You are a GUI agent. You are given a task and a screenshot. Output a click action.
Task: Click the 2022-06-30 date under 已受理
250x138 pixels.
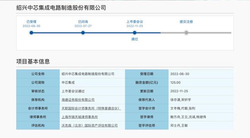31,26
